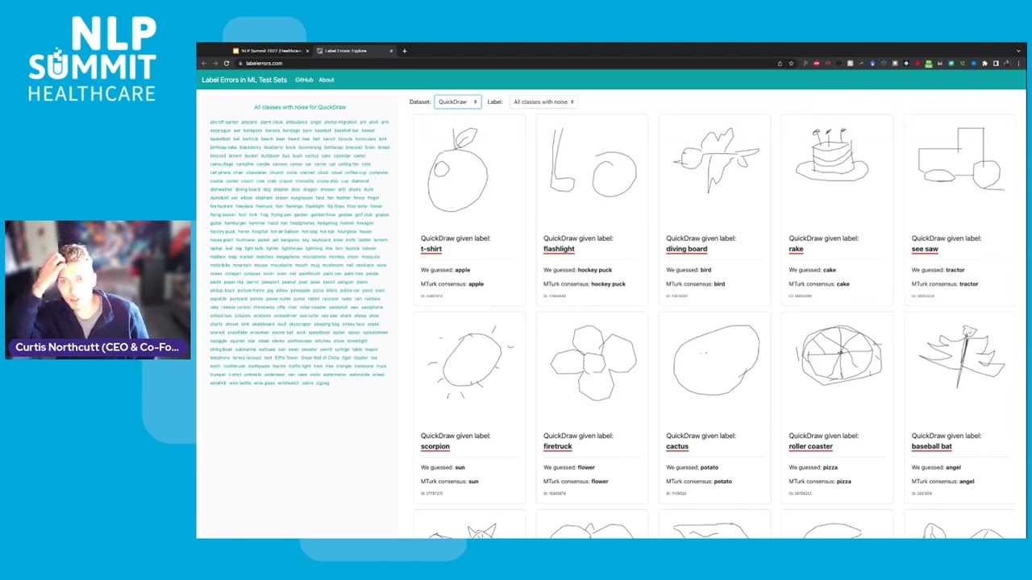Choose the 'lighthouse' class link
The width and height of the screenshot is (1032, 580).
point(292,248)
